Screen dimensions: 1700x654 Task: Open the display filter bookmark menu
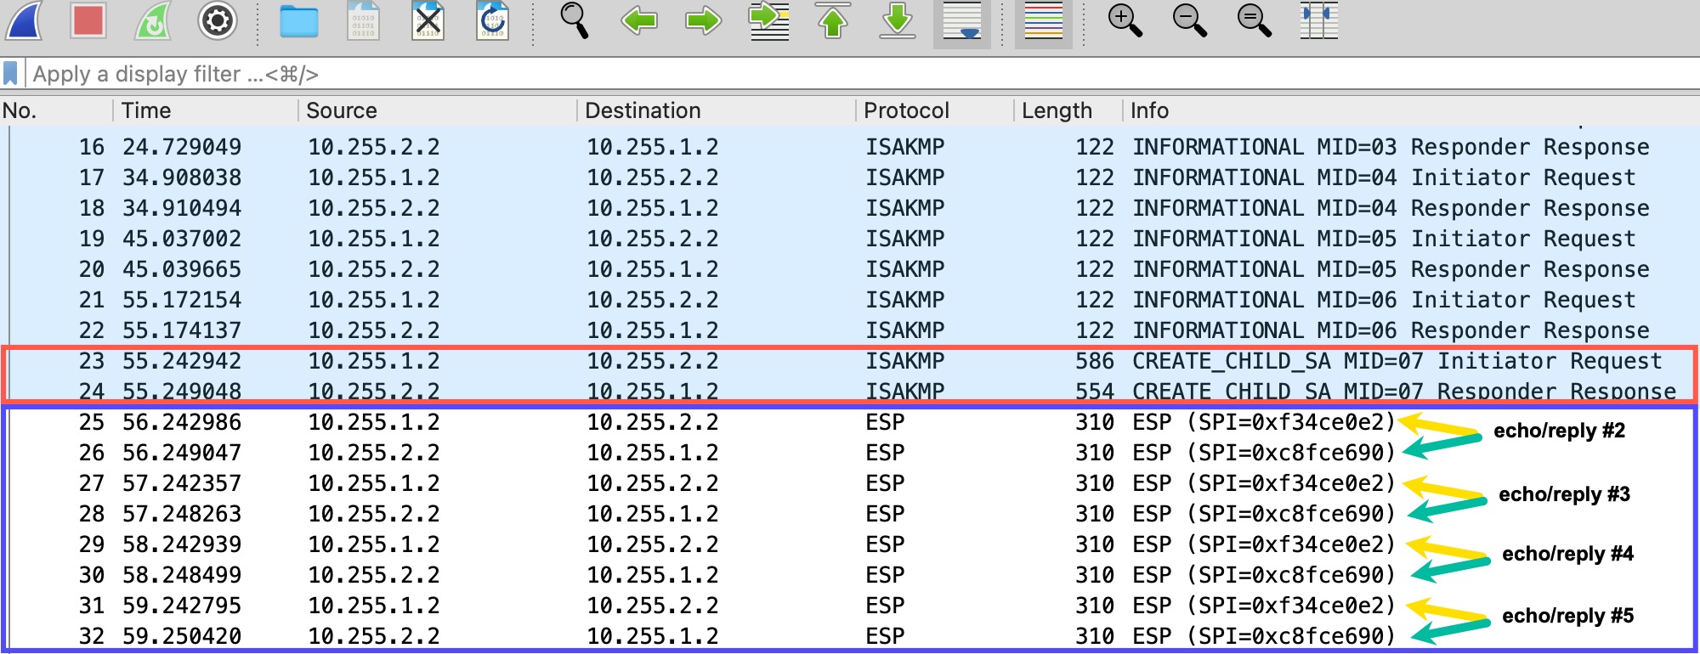click(x=11, y=74)
